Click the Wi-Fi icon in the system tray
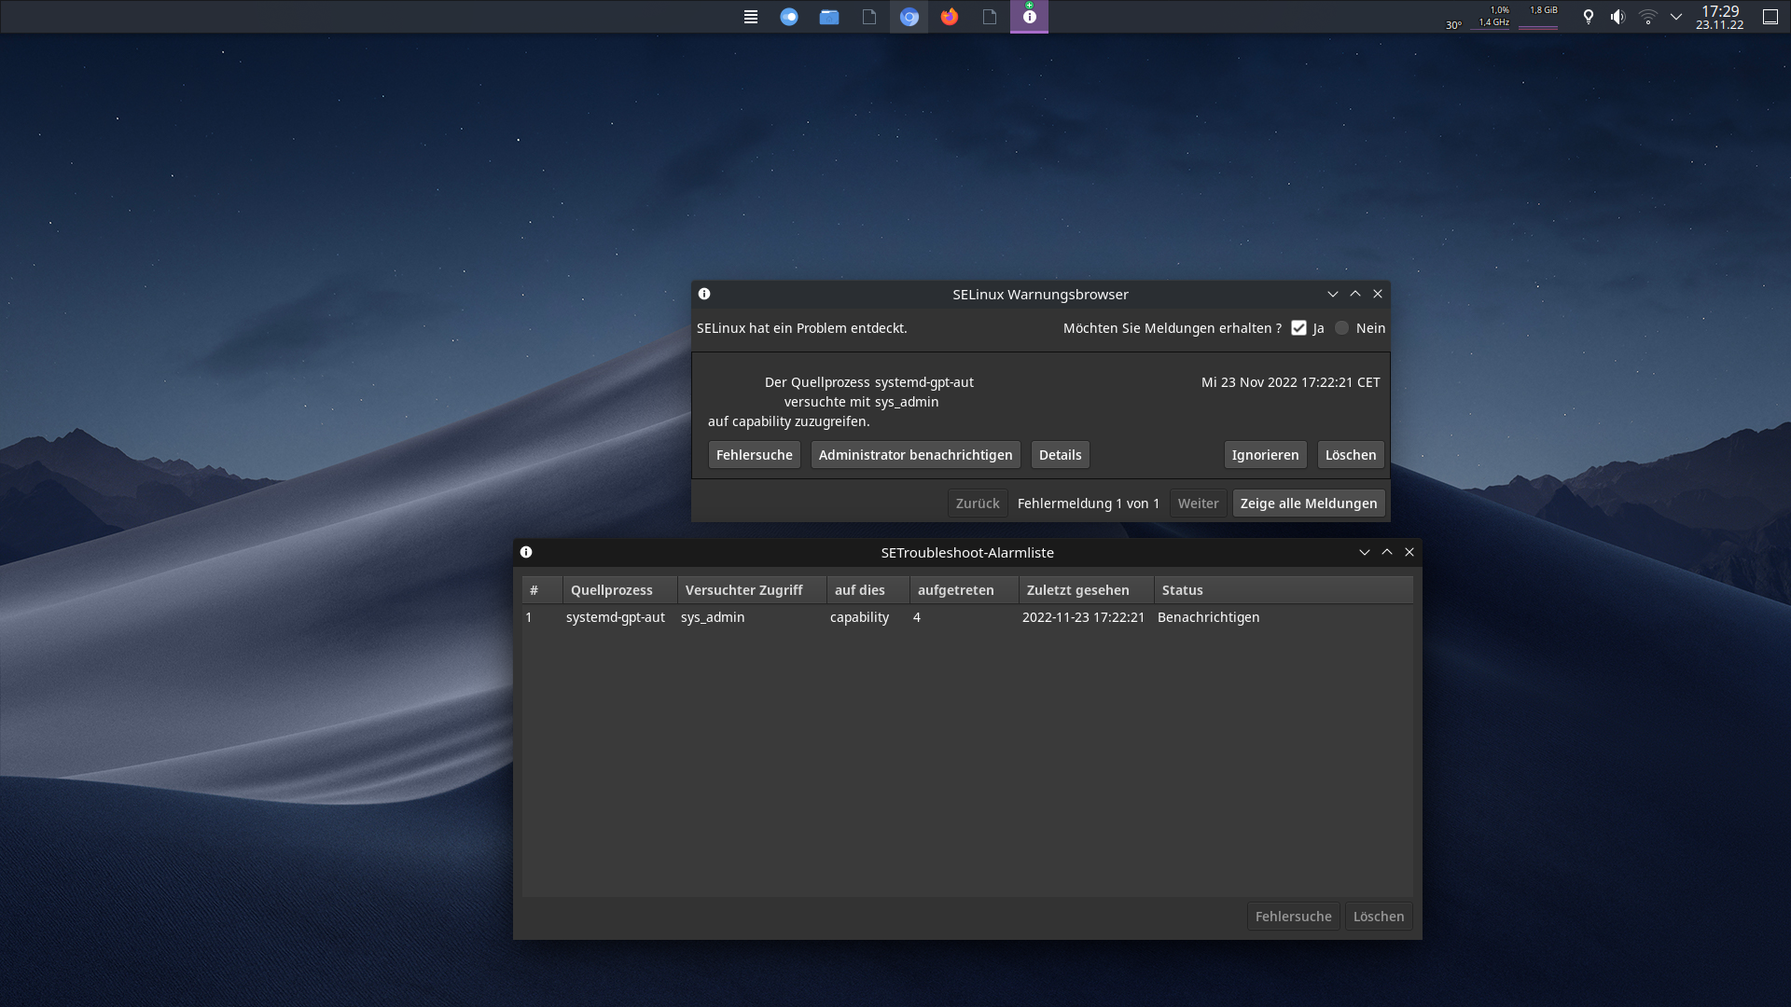The width and height of the screenshot is (1791, 1007). pyautogui.click(x=1647, y=16)
